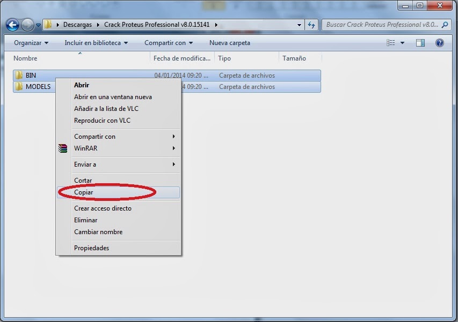Open the Compartir con toolbar dropdown
This screenshot has height=322, width=458.
tap(169, 43)
